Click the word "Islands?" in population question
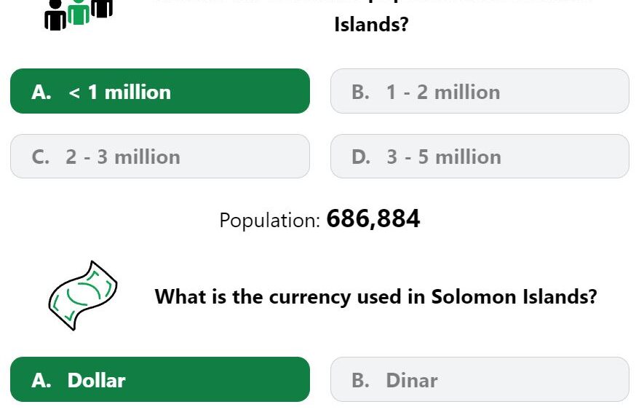The image size is (636, 415). [x=371, y=24]
